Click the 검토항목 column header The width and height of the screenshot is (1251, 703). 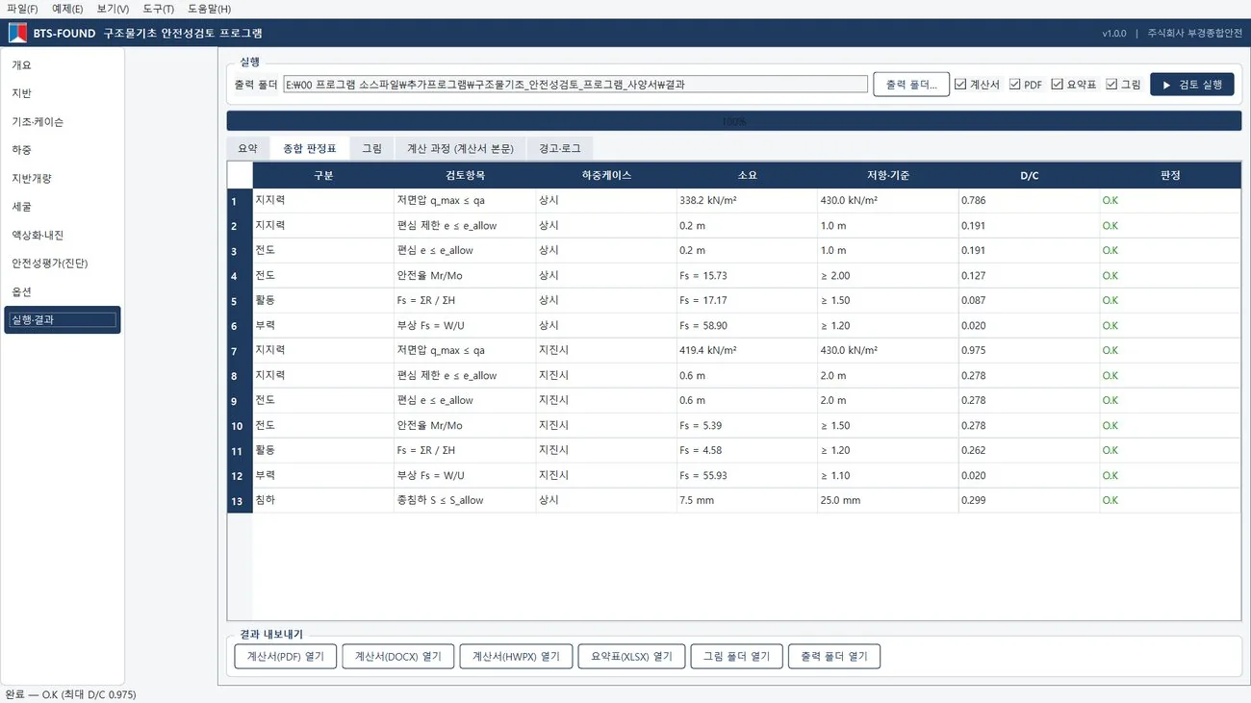465,175
